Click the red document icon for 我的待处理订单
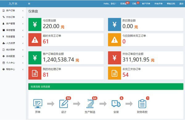185x120 pixels. pos(35,73)
